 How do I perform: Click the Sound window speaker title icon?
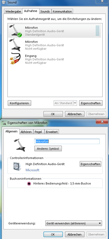click(3, 2)
